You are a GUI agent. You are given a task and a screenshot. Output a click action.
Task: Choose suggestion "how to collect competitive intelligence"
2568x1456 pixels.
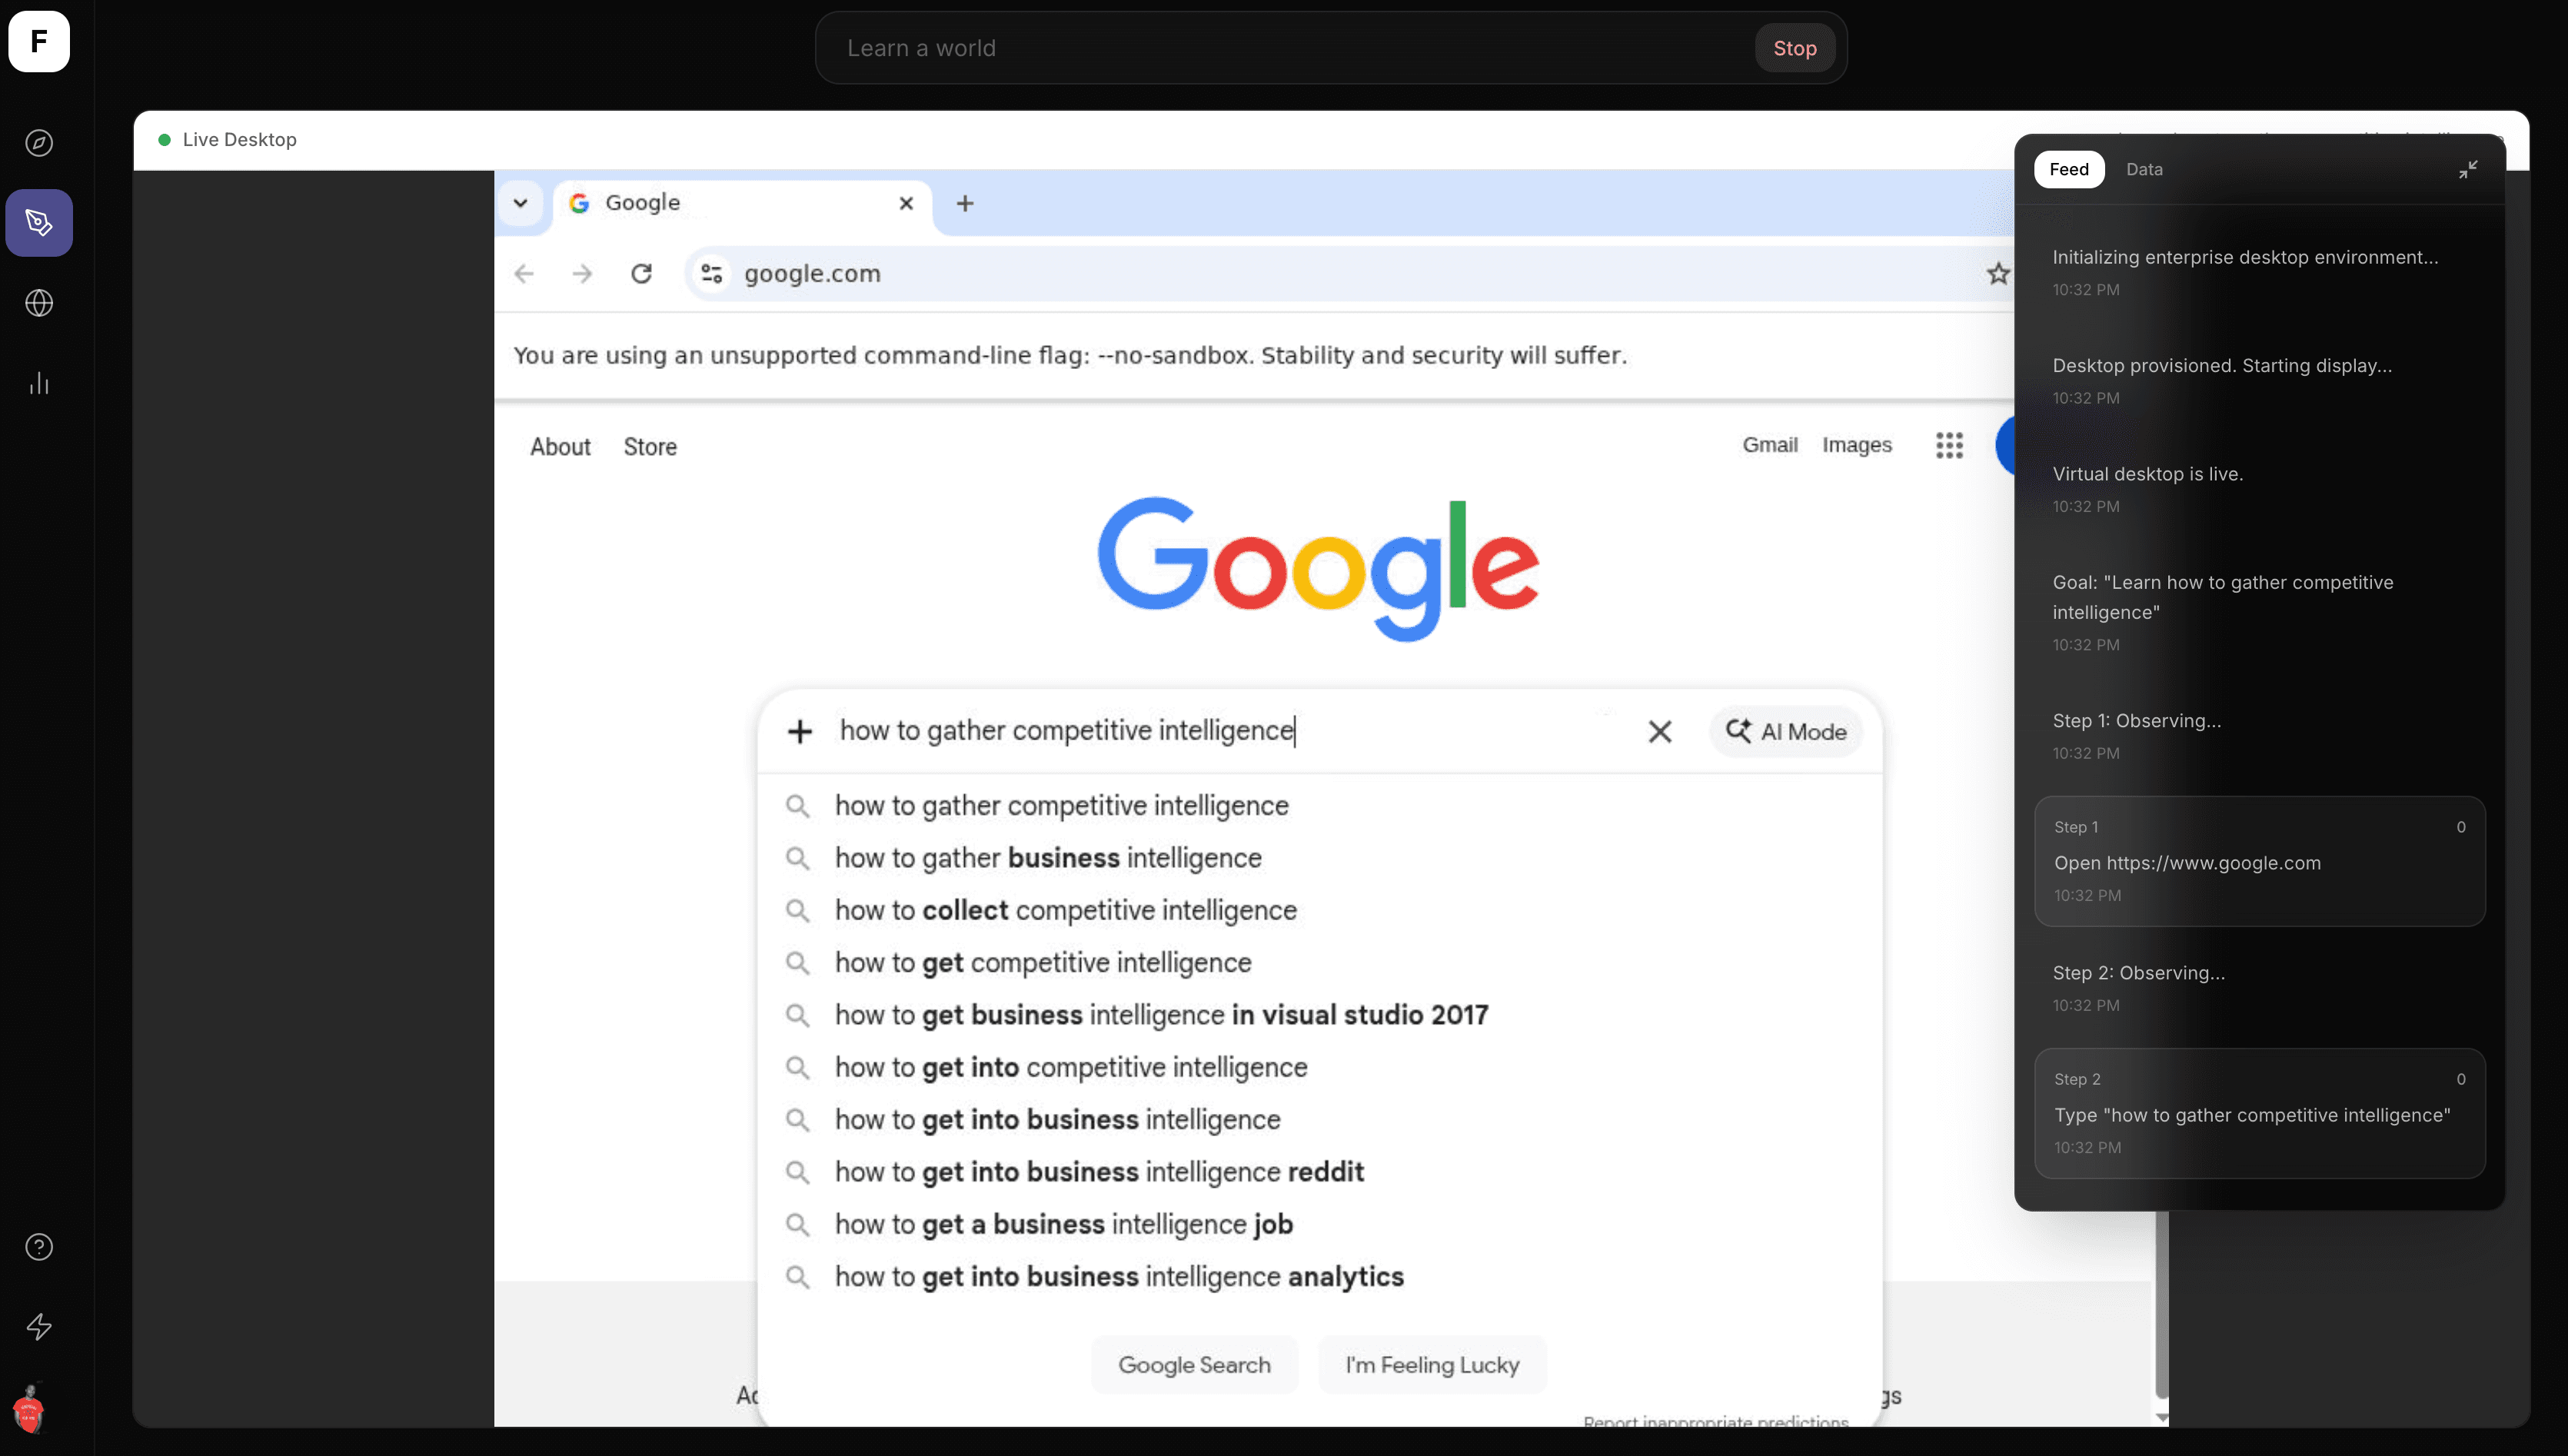coord(1065,910)
